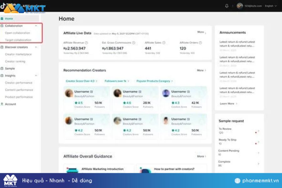Open the first announcement entry

pyautogui.click(x=237, y=46)
